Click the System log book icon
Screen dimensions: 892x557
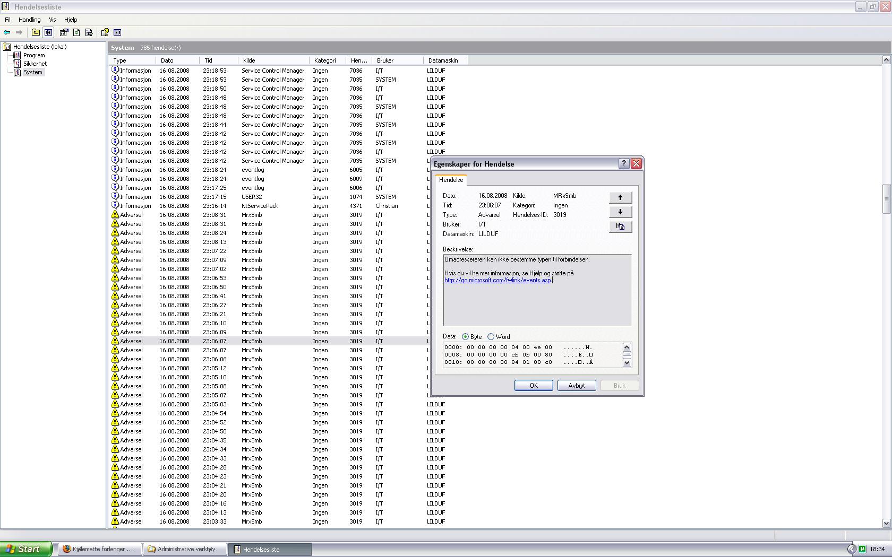(x=17, y=72)
